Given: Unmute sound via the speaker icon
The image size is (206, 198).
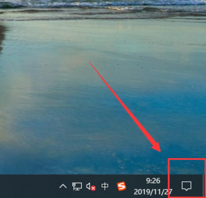Looking at the screenshot, I should tap(91, 186).
